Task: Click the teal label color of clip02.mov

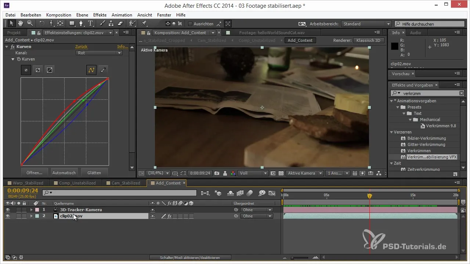Action: 37,216
